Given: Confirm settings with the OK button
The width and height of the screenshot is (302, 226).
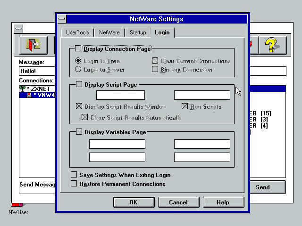Looking at the screenshot, I should 134,202.
